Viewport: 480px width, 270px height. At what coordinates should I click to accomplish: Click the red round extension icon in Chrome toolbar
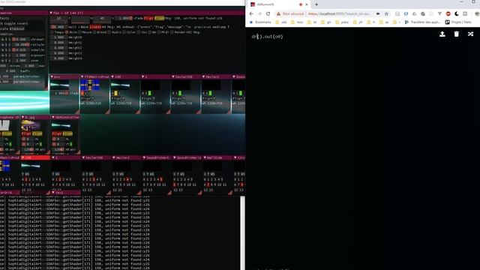click(x=448, y=13)
